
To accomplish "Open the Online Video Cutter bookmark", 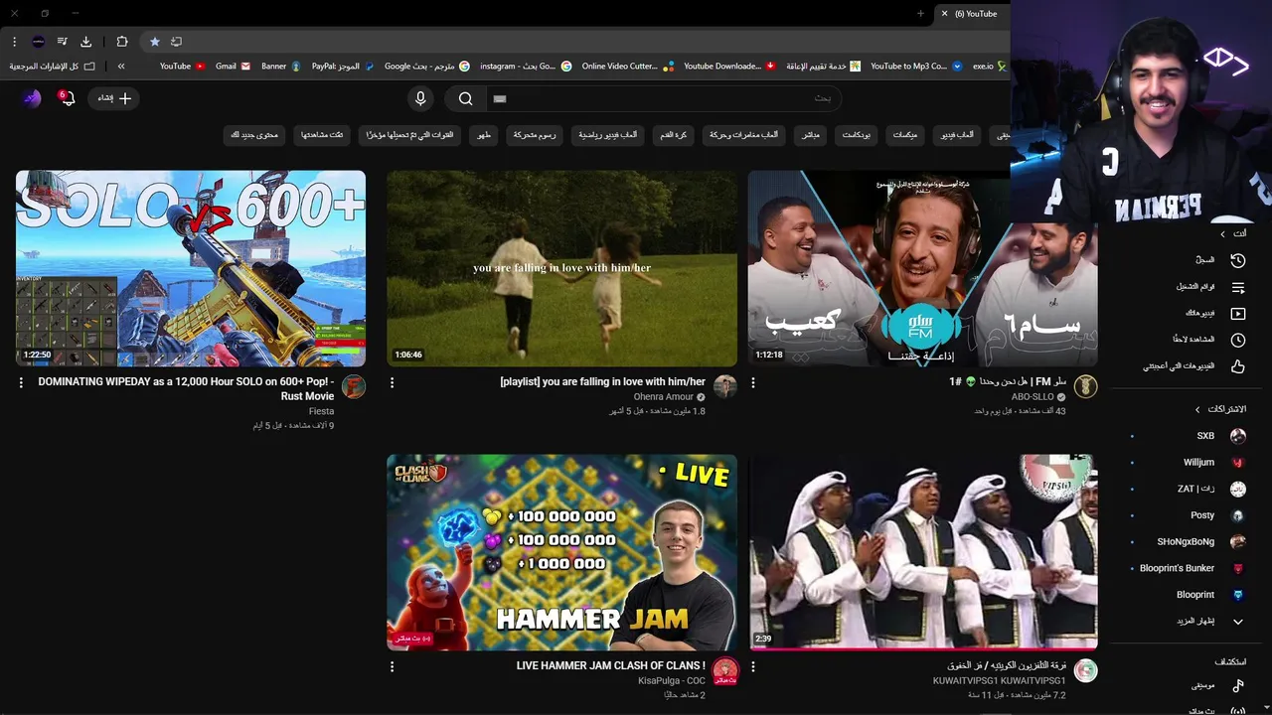I will click(x=628, y=66).
